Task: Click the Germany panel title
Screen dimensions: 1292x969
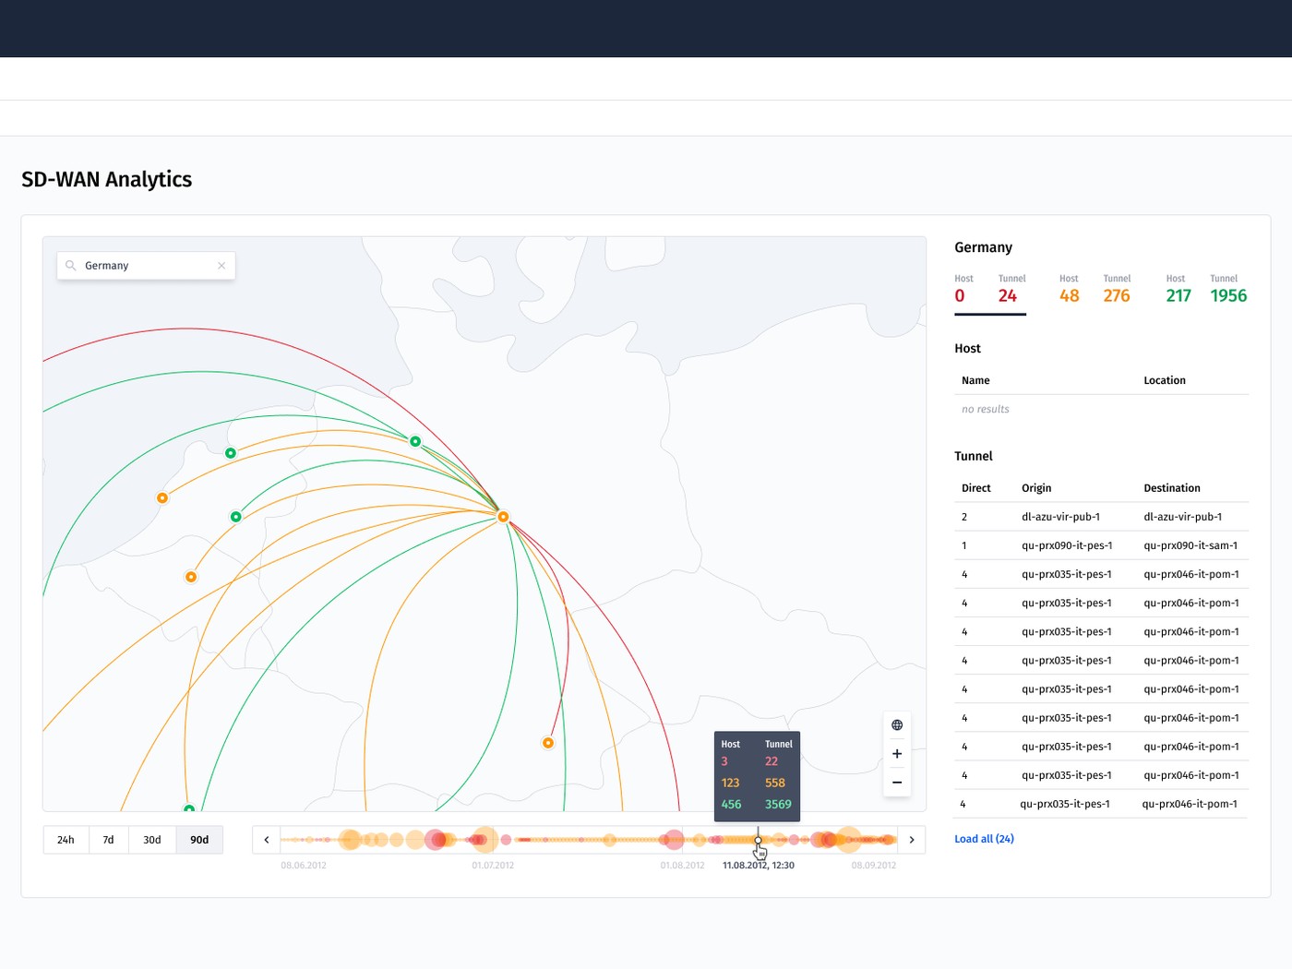Action: tap(983, 247)
